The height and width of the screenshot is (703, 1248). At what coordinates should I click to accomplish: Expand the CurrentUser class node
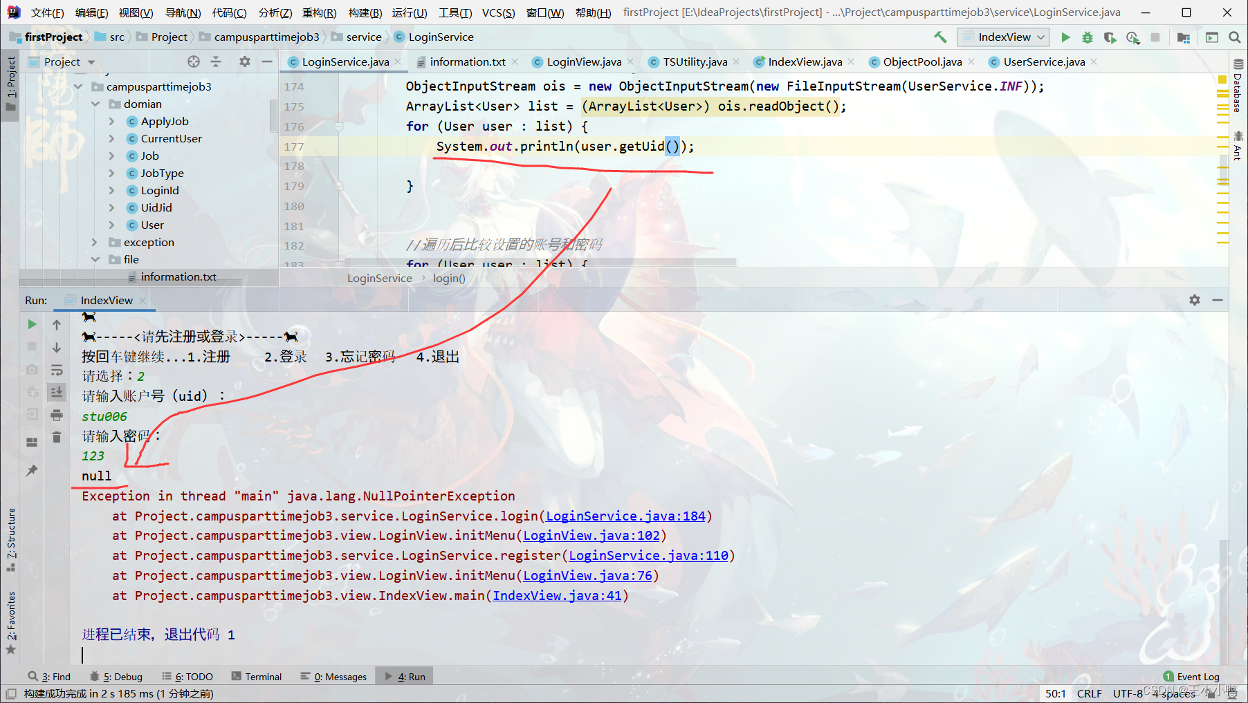111,138
